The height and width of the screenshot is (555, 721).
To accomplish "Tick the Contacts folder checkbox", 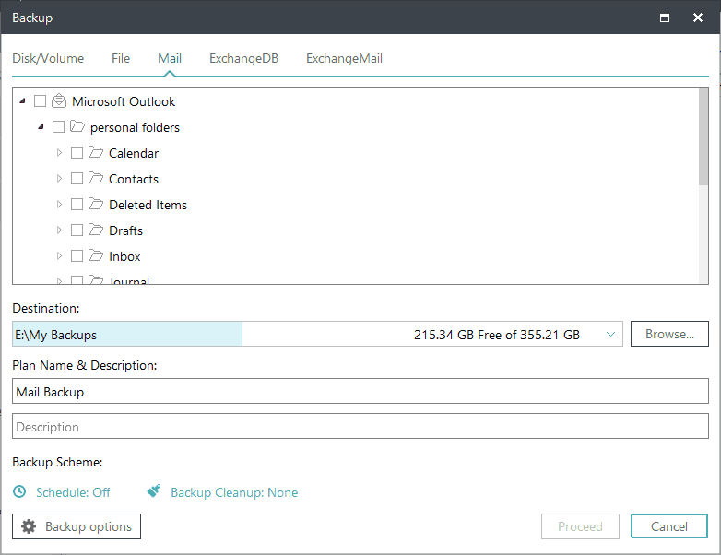I will click(x=77, y=179).
